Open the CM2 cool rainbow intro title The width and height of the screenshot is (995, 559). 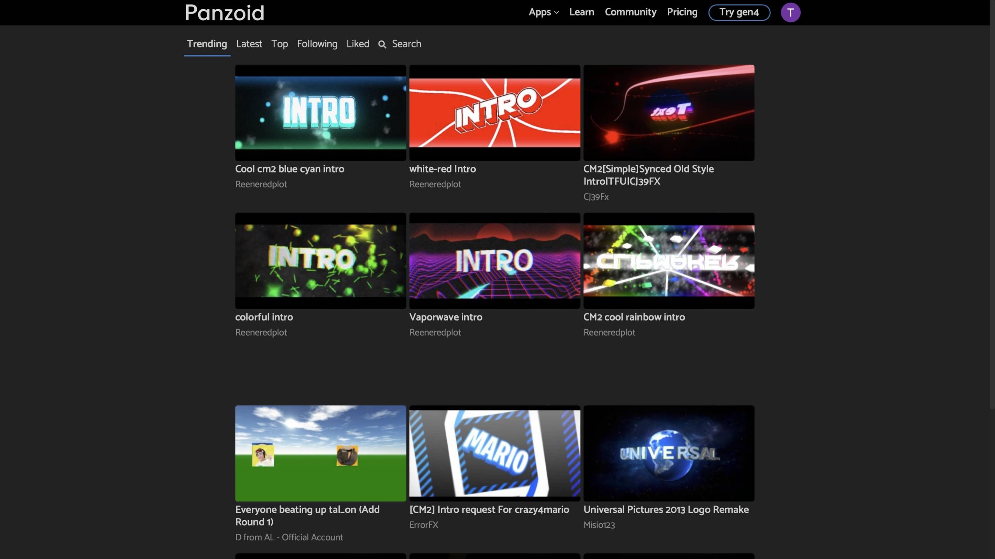[634, 317]
